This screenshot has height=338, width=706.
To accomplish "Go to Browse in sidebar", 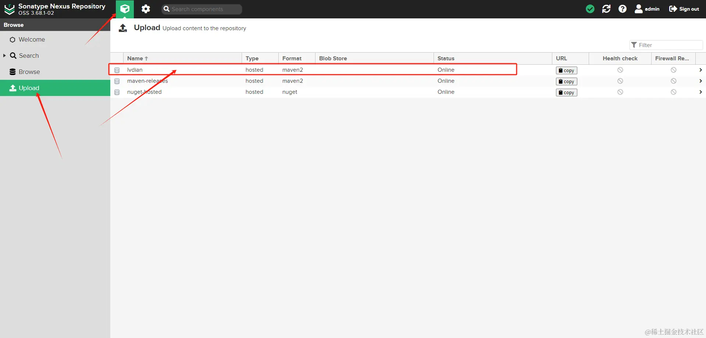I will click(29, 72).
